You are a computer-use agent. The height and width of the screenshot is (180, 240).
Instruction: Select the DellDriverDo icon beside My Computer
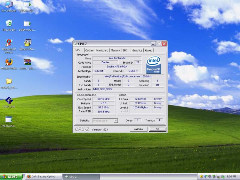(27, 6)
